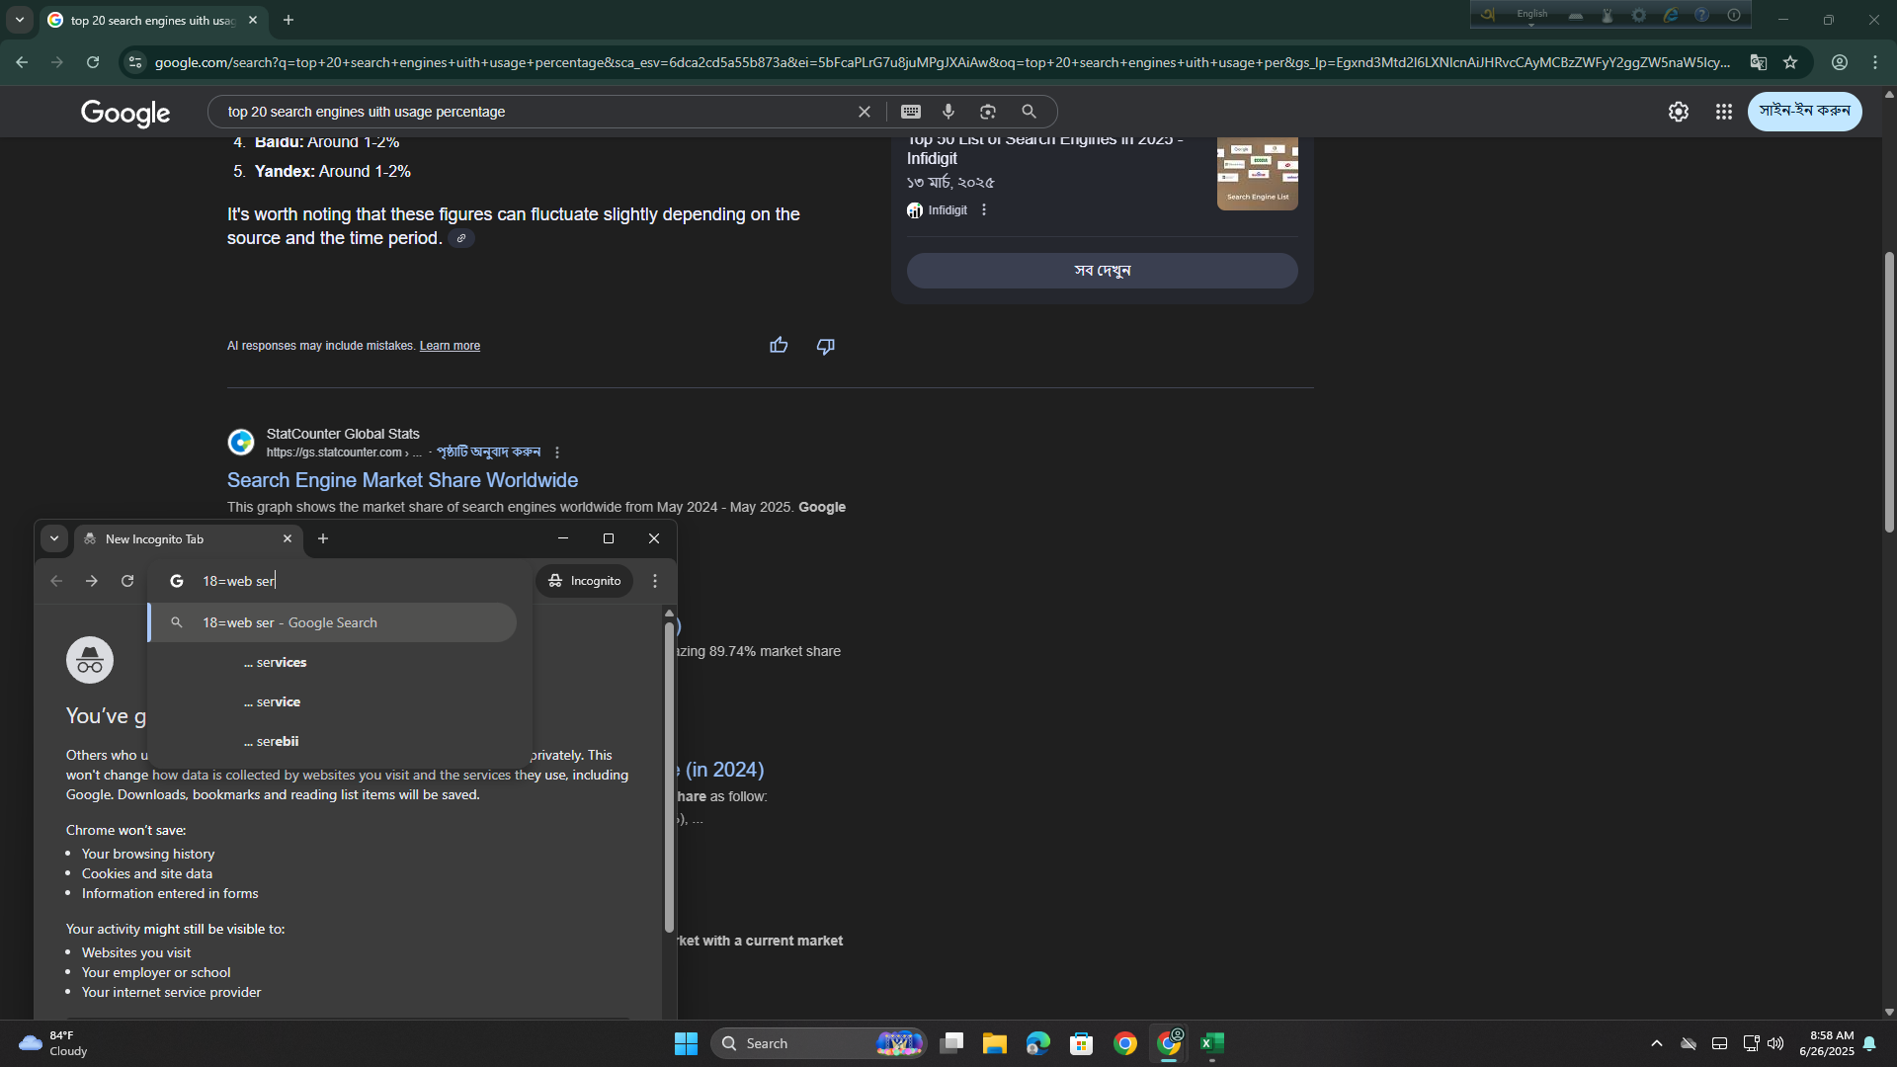Open Microsoft Edge from taskbar

(1037, 1043)
